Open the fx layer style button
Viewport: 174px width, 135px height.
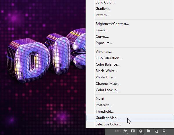[x=125, y=131]
